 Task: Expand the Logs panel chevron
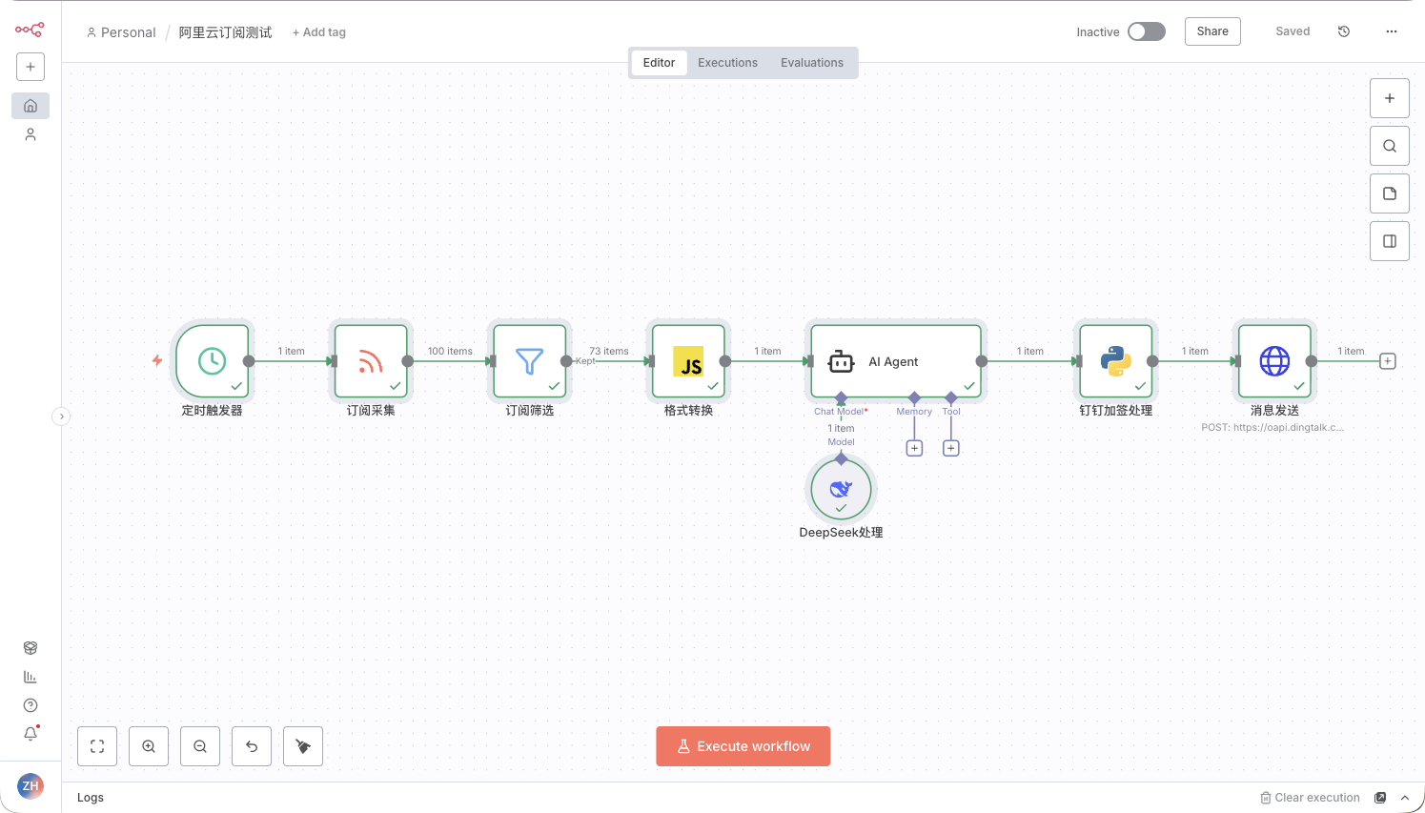click(1405, 798)
